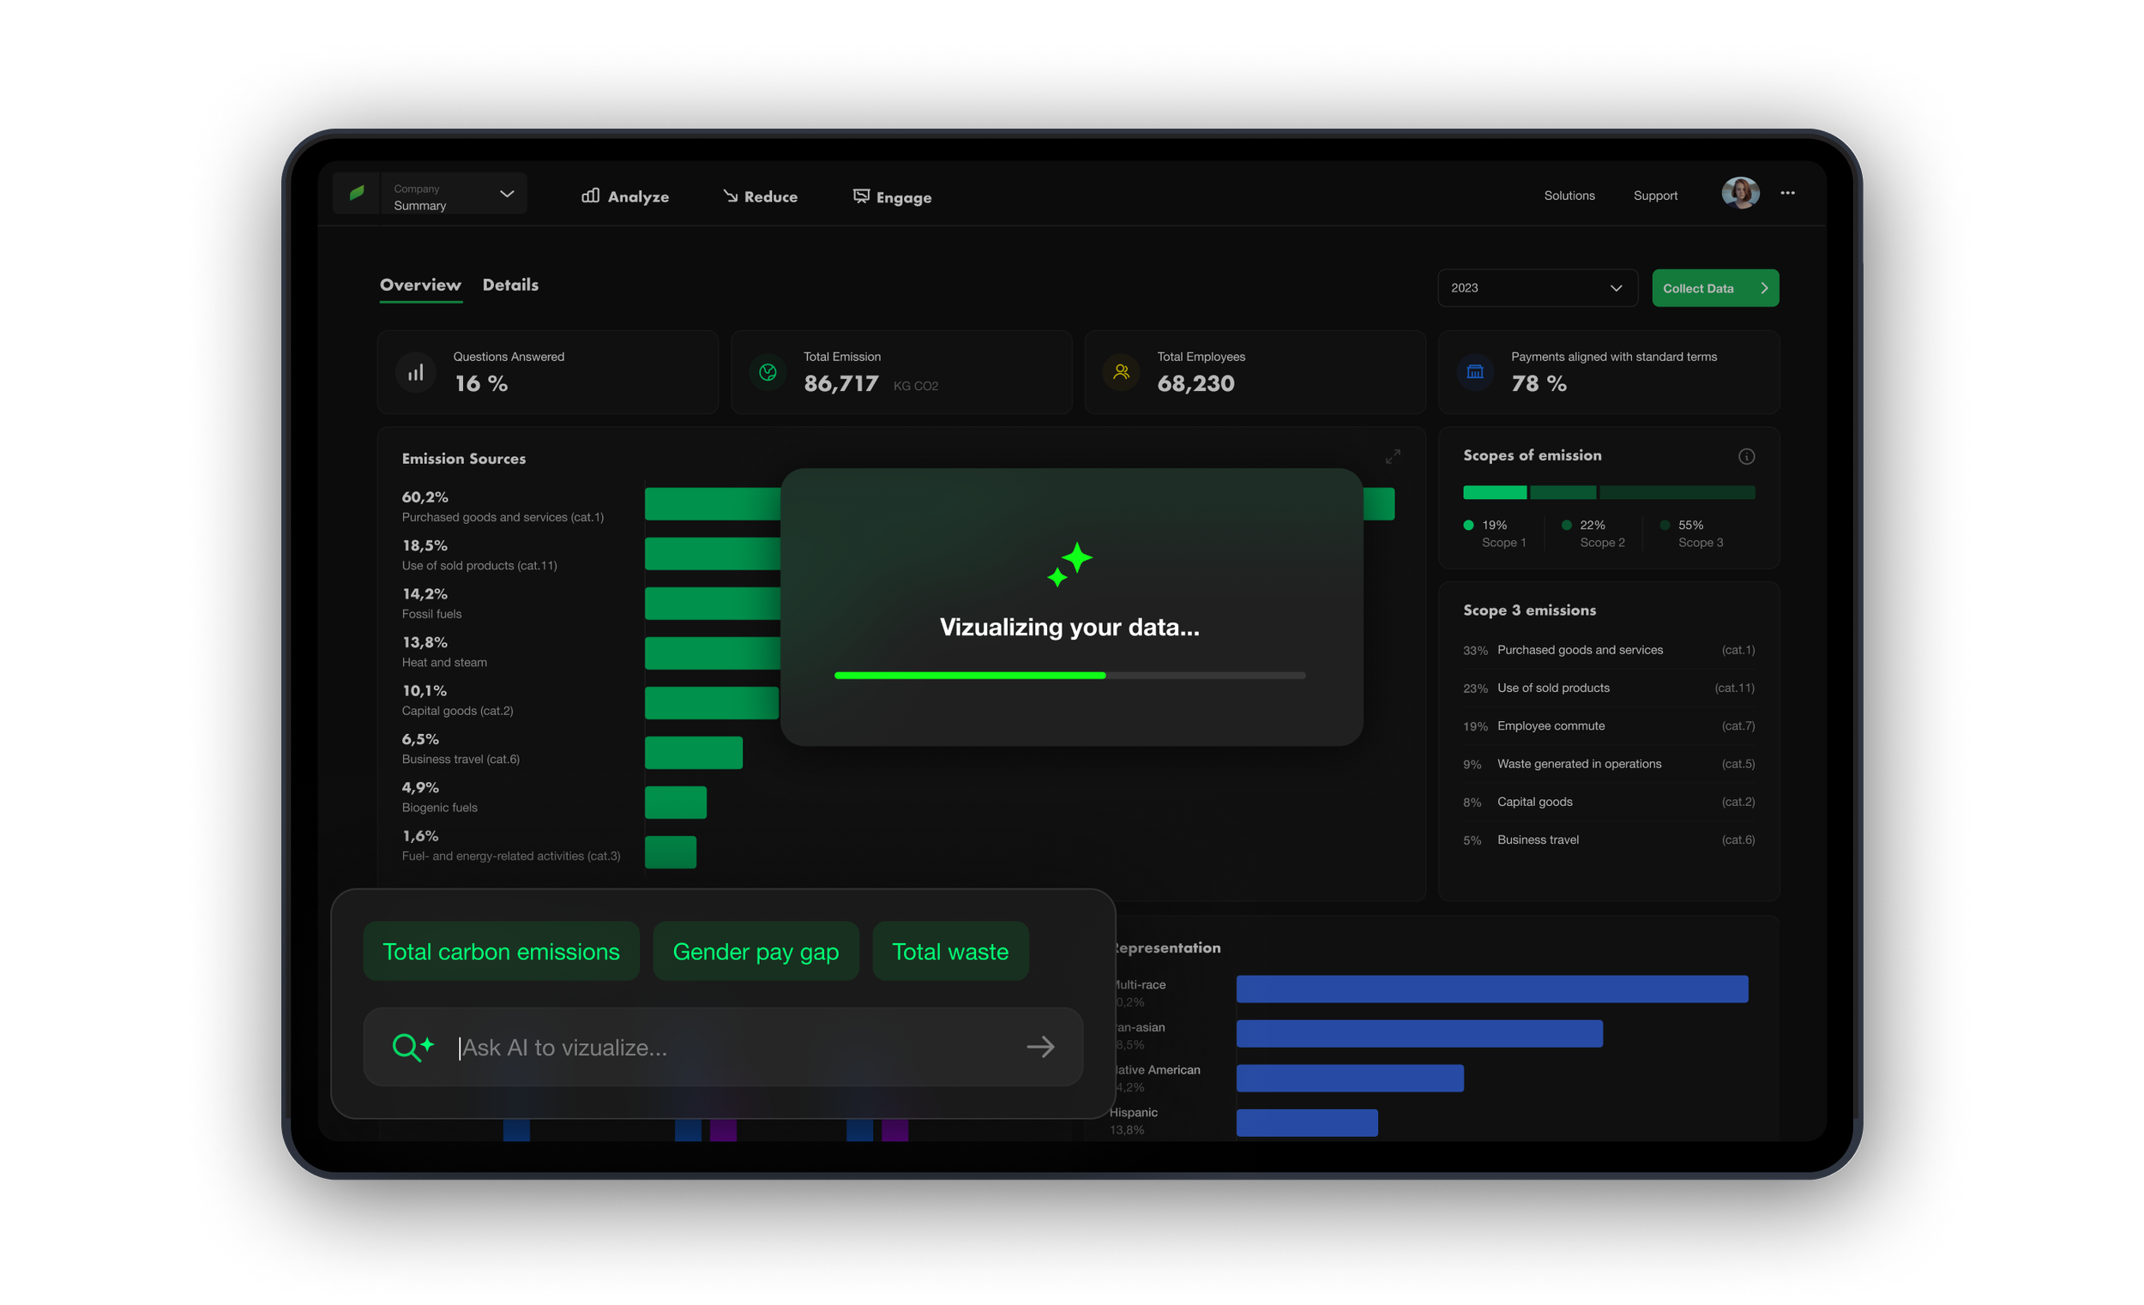
Task: Select the Total carbon emissions suggestion
Action: click(501, 952)
